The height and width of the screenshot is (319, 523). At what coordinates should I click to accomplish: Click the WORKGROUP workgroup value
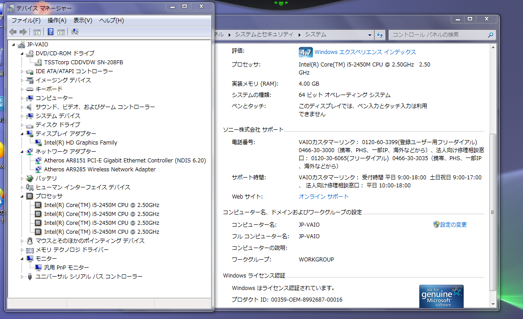(x=316, y=259)
